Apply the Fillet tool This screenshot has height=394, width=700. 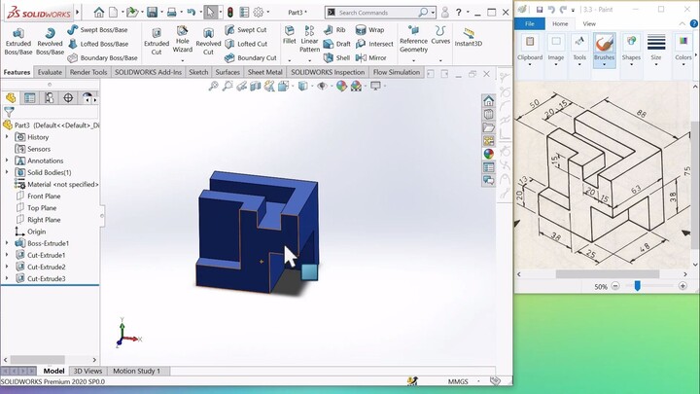[290, 35]
